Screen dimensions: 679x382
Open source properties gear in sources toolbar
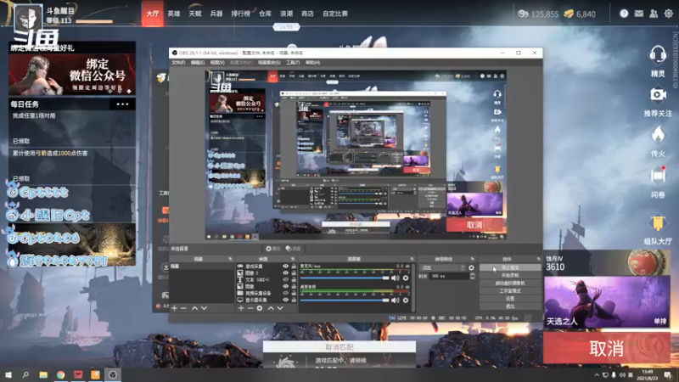[x=260, y=308]
